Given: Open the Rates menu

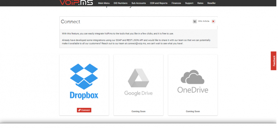Looking at the screenshot, I should click(201, 3).
